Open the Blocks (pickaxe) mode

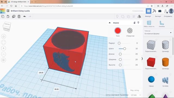154,11
